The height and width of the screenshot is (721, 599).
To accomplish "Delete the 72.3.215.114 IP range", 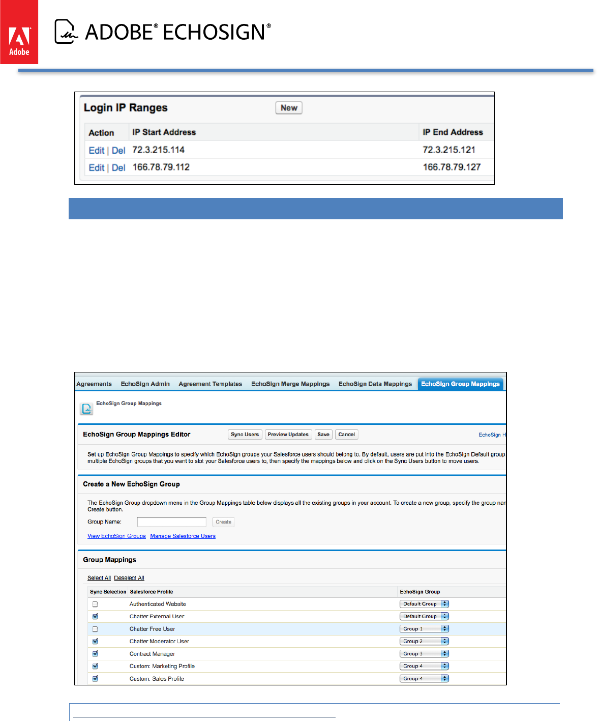I will coord(118,151).
